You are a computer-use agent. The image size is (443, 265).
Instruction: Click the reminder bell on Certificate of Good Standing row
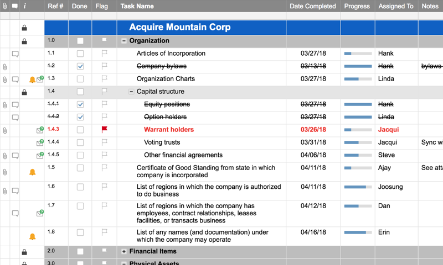pos(32,172)
